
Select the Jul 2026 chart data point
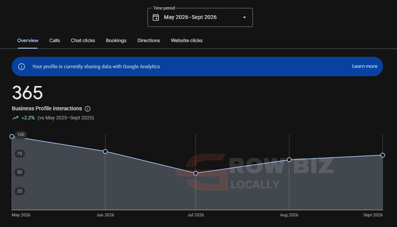coord(195,173)
